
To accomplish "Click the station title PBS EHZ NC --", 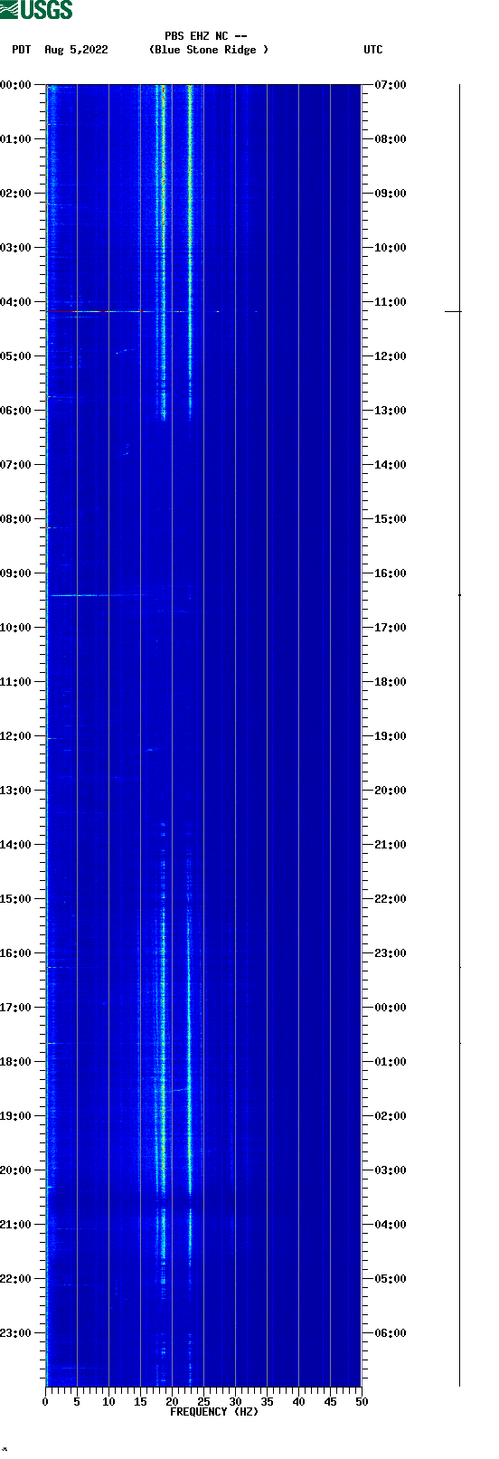I will pyautogui.click(x=206, y=36).
